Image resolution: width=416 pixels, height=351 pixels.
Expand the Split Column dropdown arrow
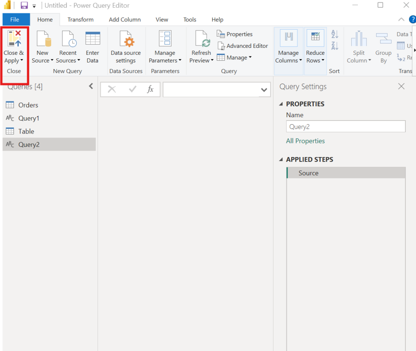[x=370, y=60]
